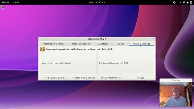Click the desktop icon under Attività
The height and width of the screenshot is (109, 194).
coord(3,7)
